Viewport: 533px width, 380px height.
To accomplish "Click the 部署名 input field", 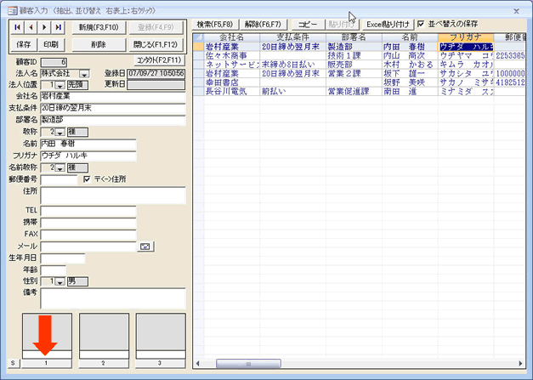I will (113, 121).
